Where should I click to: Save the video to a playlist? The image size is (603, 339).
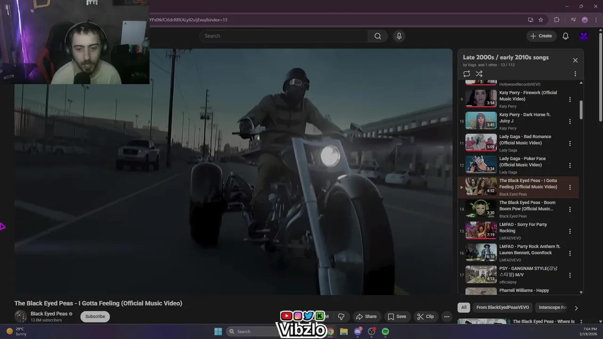(397, 316)
